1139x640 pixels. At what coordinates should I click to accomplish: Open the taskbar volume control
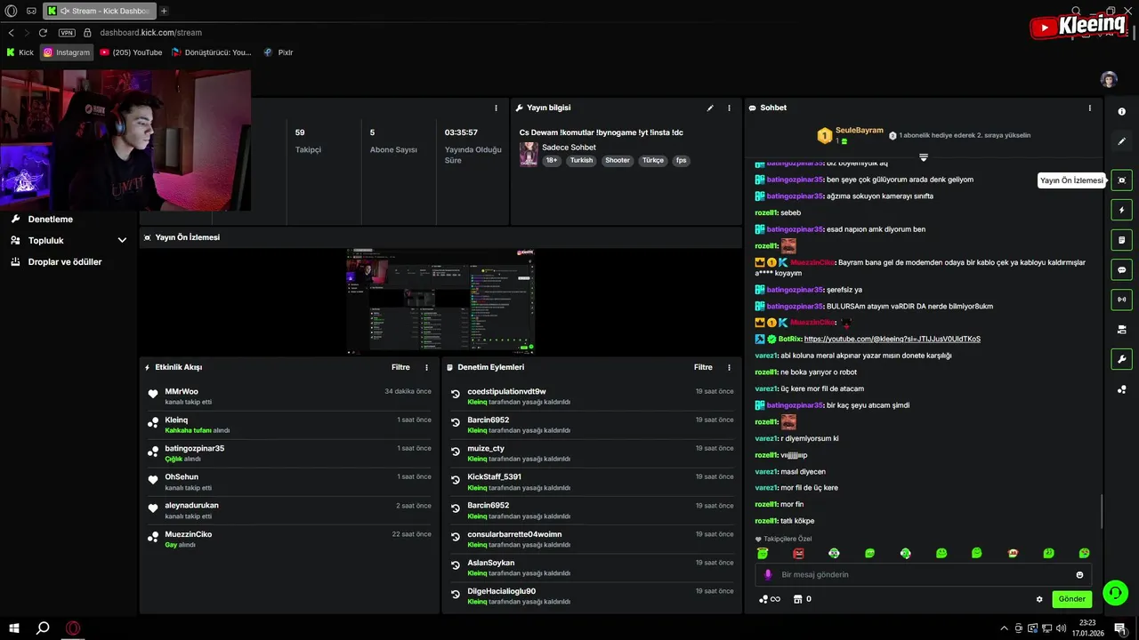click(1062, 628)
